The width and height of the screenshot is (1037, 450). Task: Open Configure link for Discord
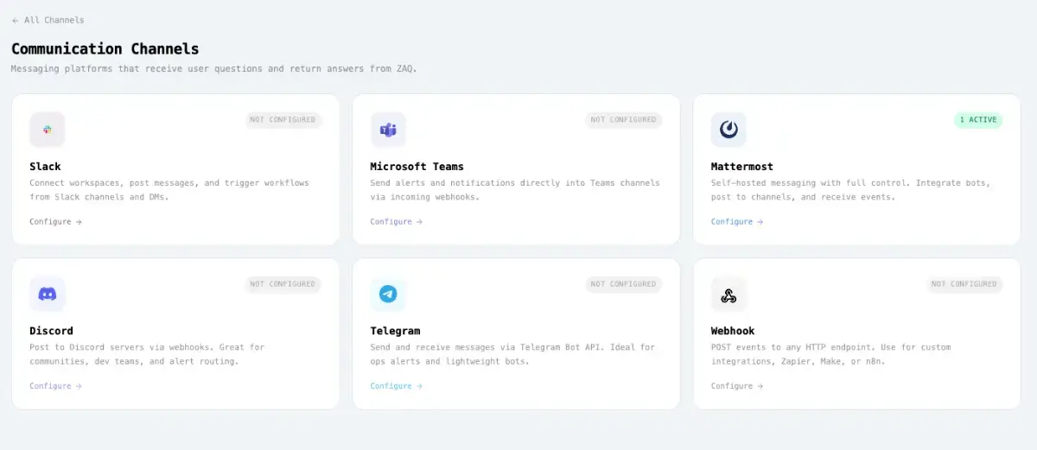[x=55, y=386]
